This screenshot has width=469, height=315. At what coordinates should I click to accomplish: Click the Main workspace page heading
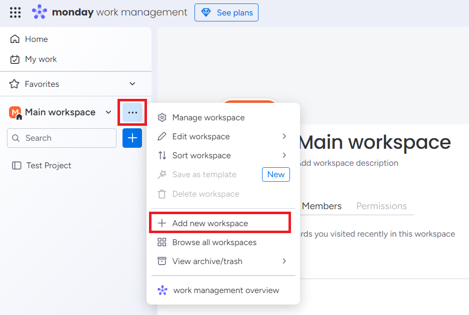click(x=374, y=142)
